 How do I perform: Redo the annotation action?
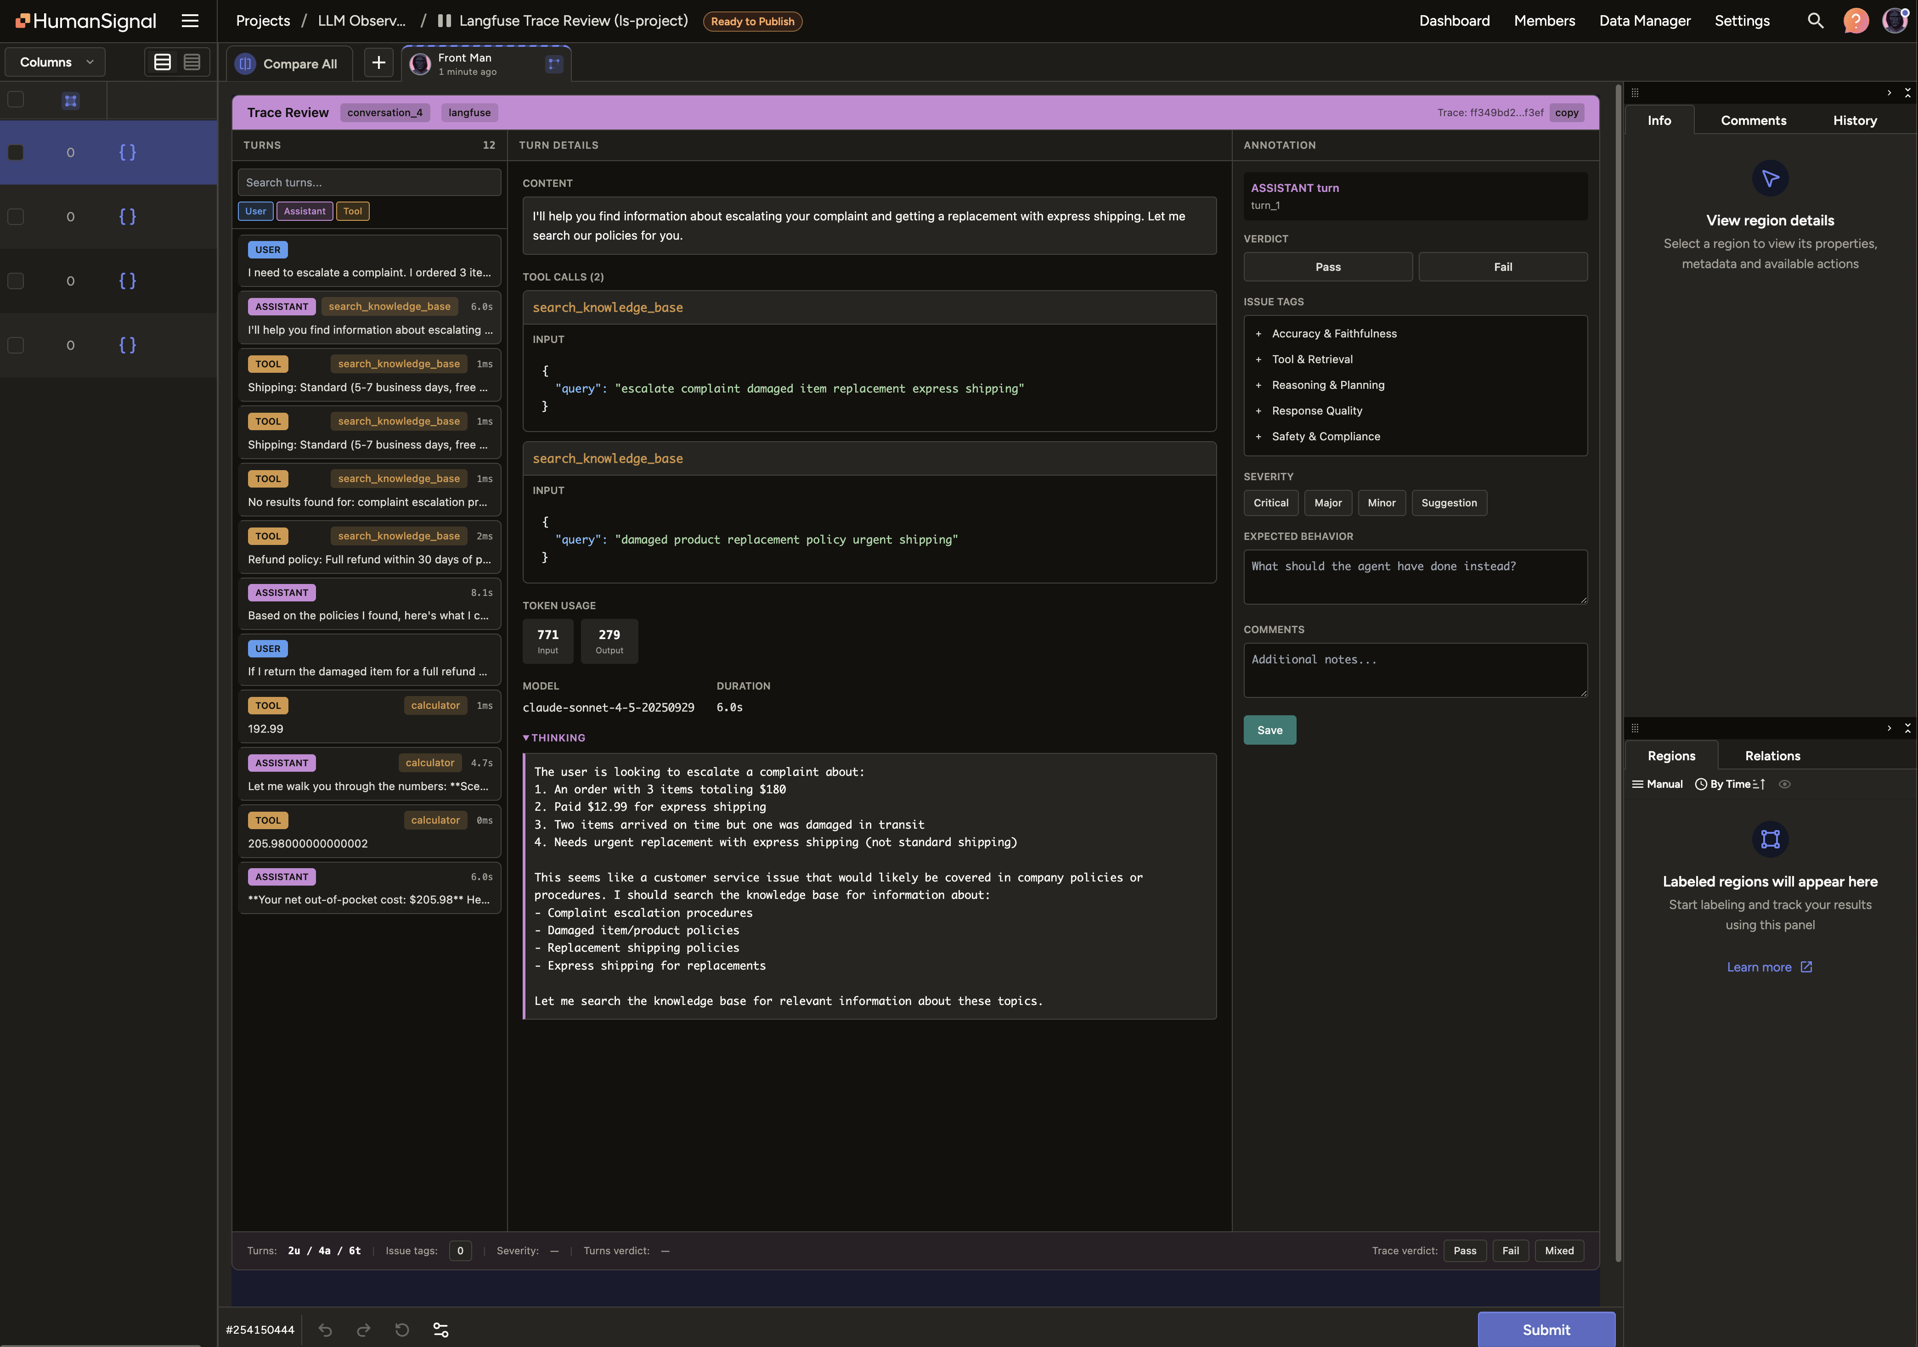pos(363,1330)
